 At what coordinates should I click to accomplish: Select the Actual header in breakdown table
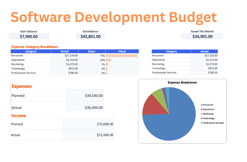pos(65,51)
